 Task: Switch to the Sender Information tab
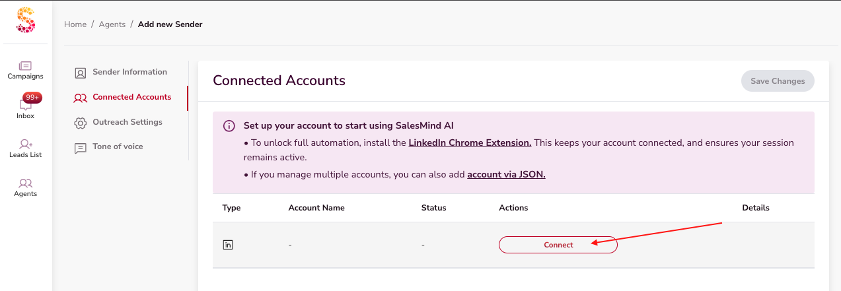(129, 72)
